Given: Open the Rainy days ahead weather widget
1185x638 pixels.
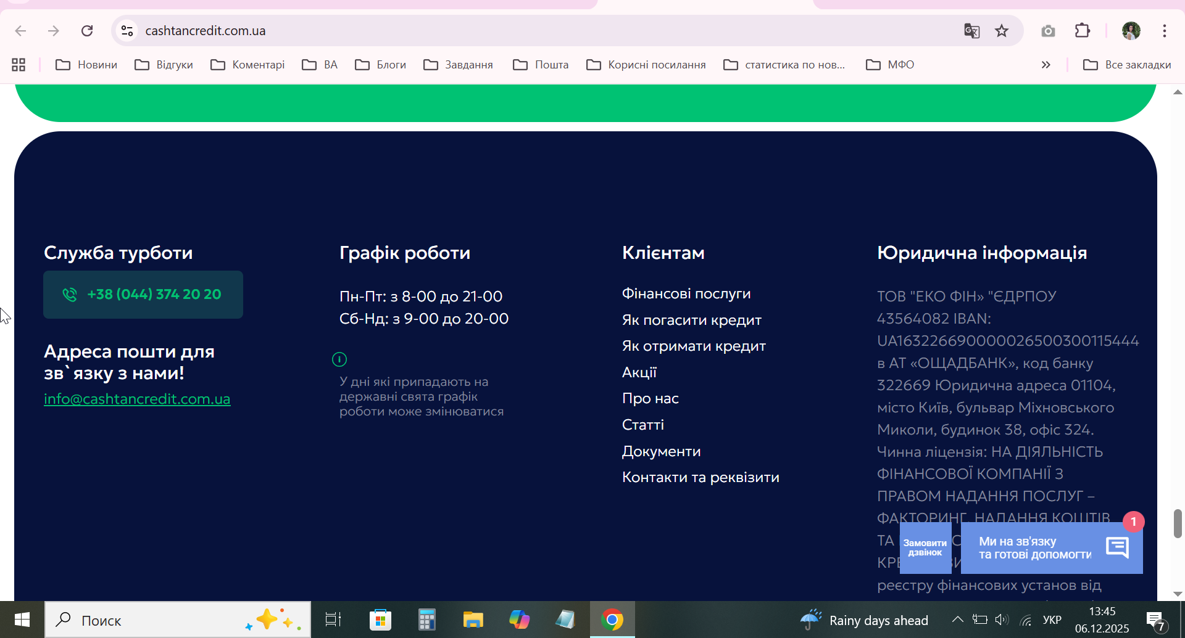Looking at the screenshot, I should pos(864,620).
